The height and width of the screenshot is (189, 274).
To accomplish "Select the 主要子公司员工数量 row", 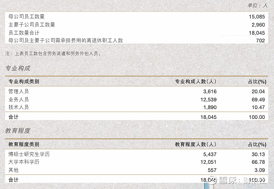I will (137, 25).
